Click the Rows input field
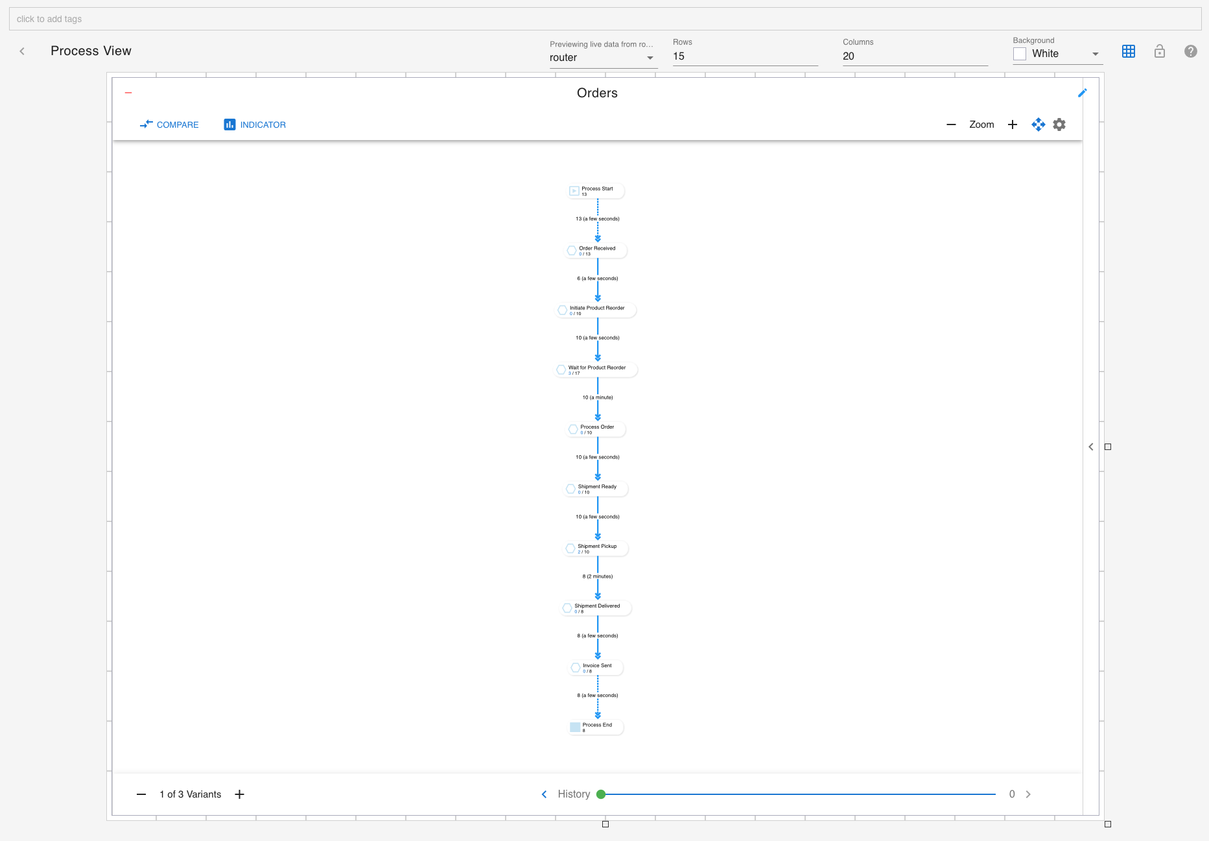 744,56
